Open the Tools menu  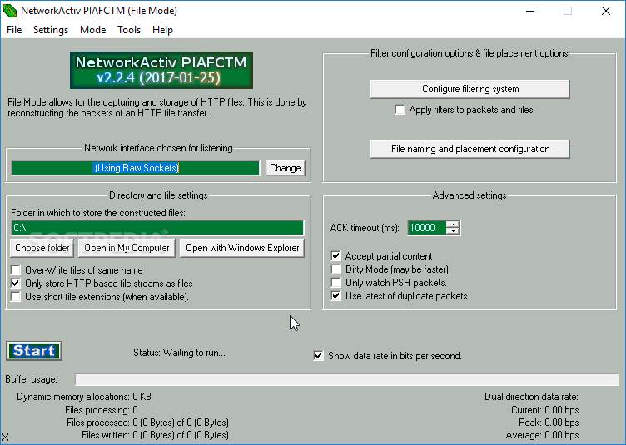[129, 30]
